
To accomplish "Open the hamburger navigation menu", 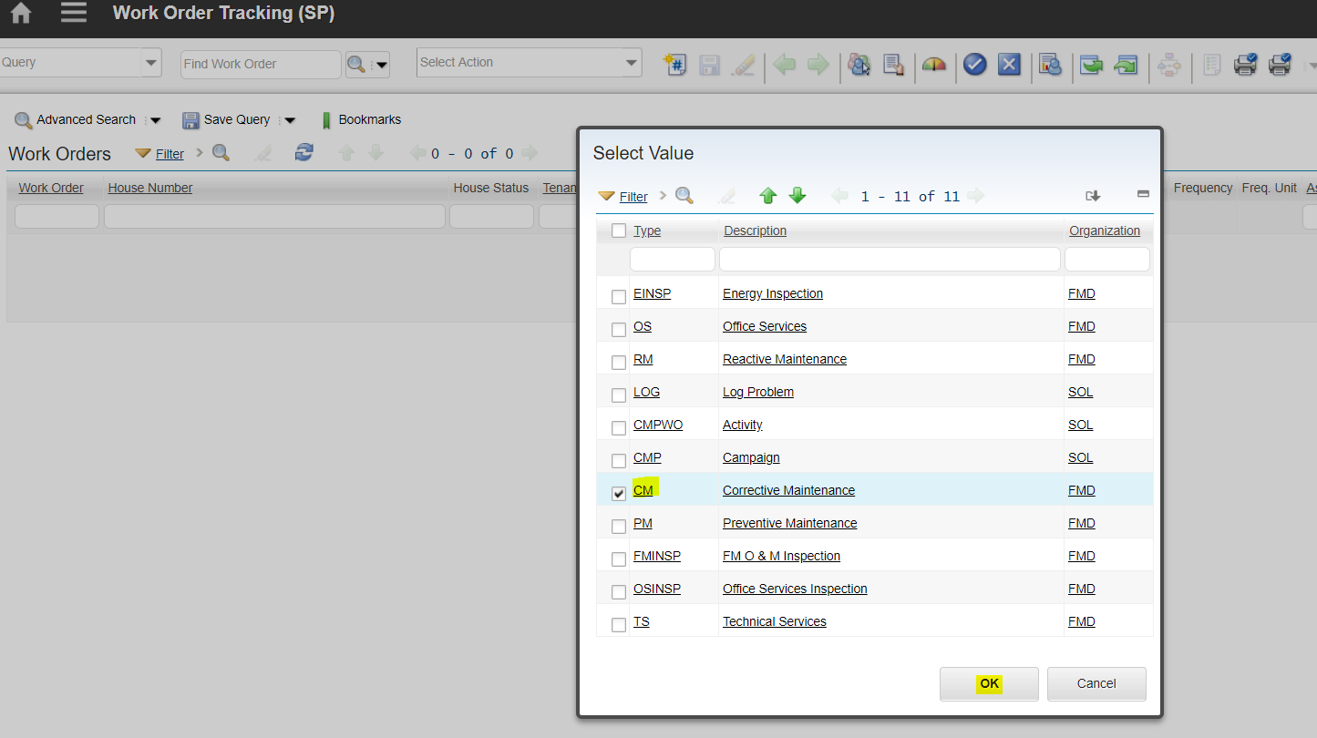I will [x=74, y=13].
